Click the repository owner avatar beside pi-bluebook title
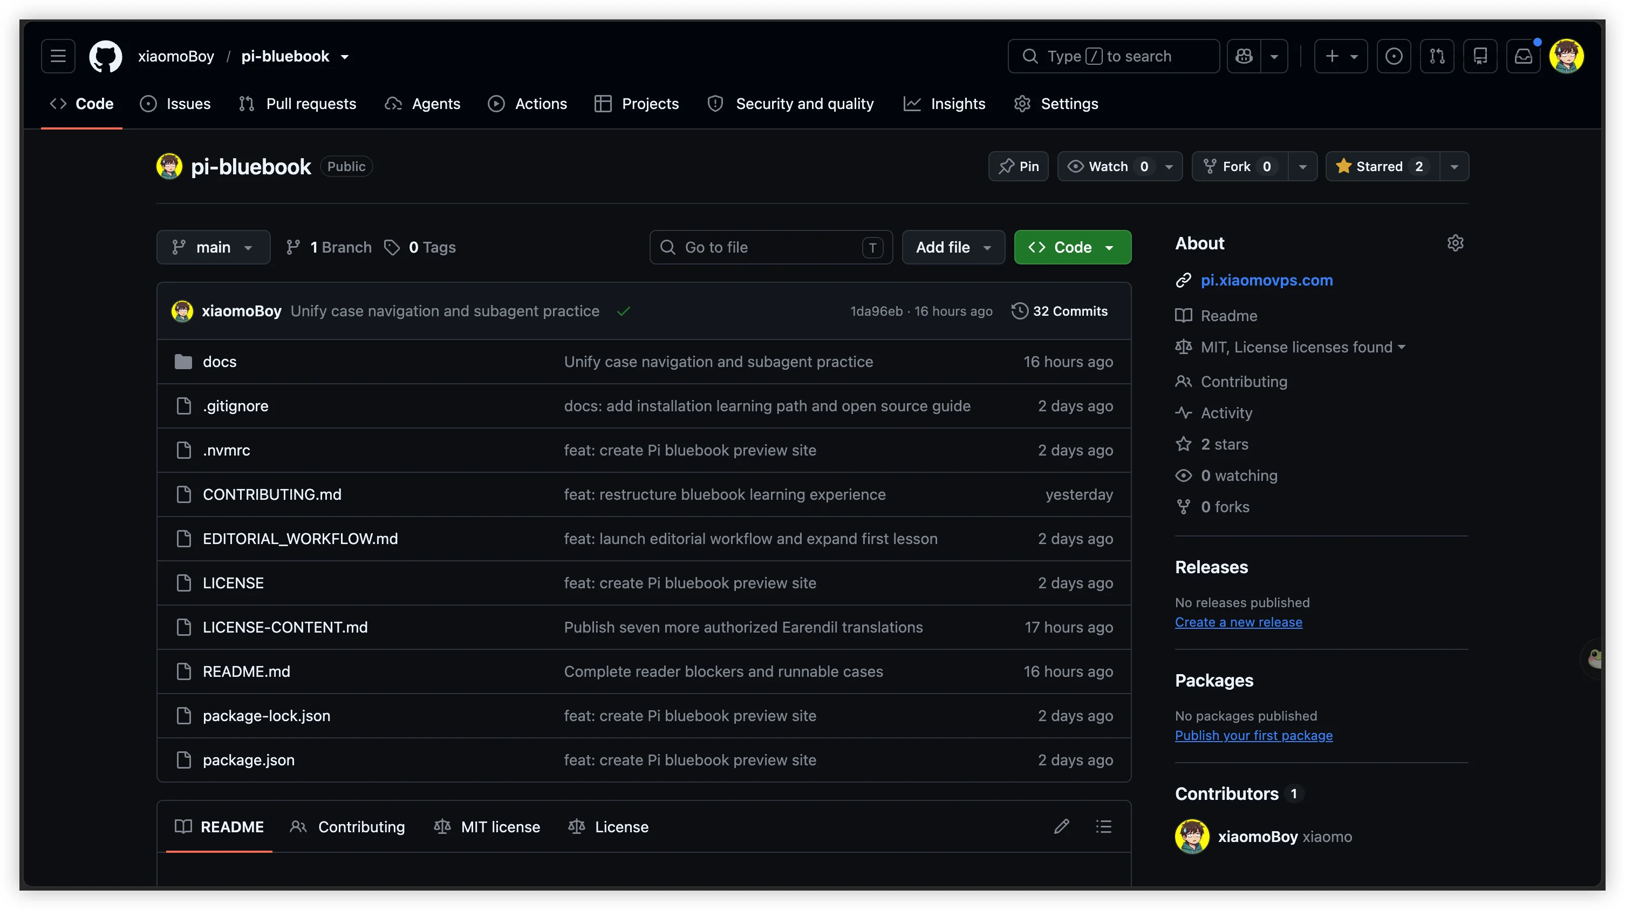 tap(169, 166)
